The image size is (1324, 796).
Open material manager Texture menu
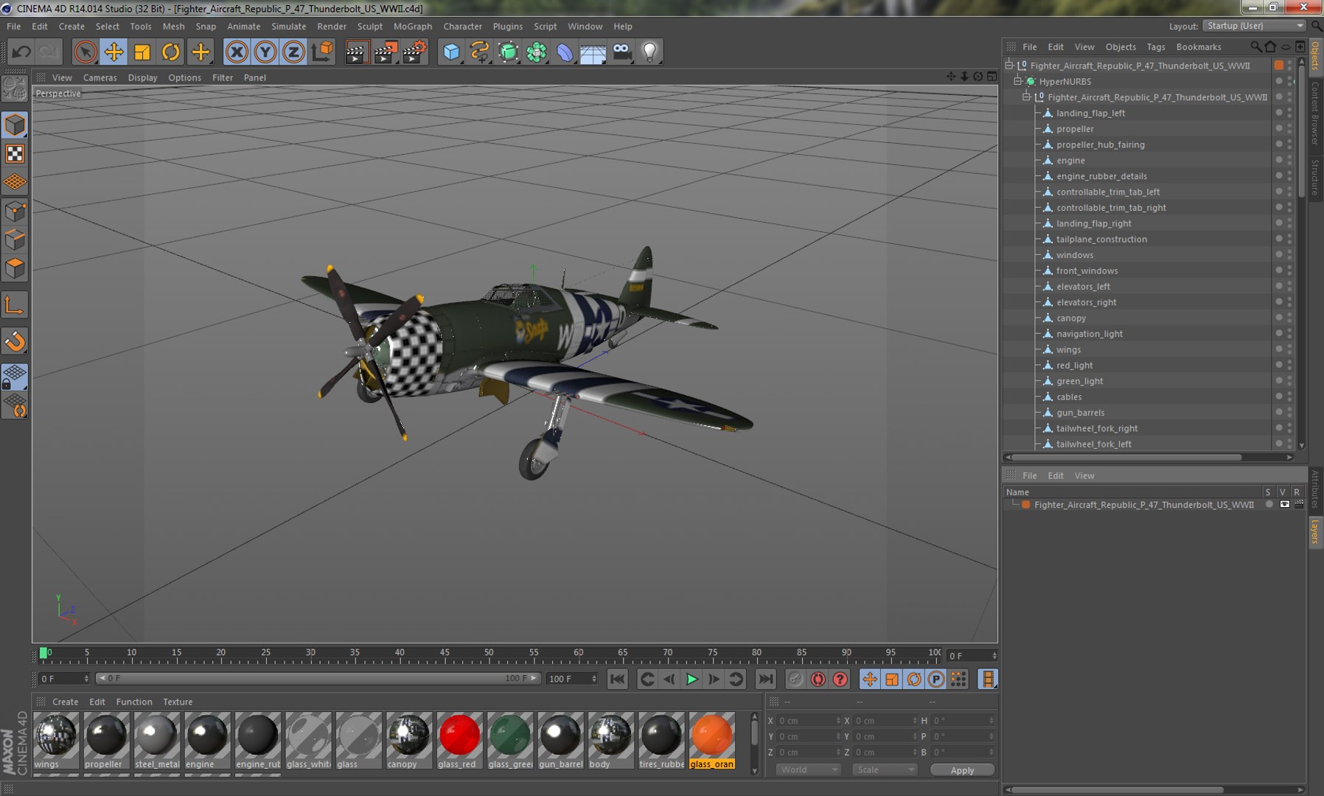(x=178, y=702)
